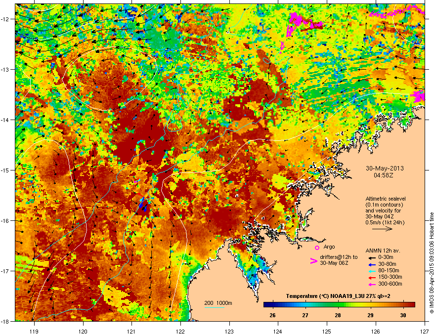Click the '200 1000m' isobath label

point(218,303)
